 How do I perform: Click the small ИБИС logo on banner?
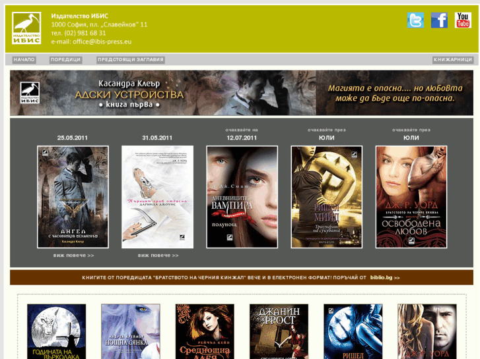(x=30, y=93)
